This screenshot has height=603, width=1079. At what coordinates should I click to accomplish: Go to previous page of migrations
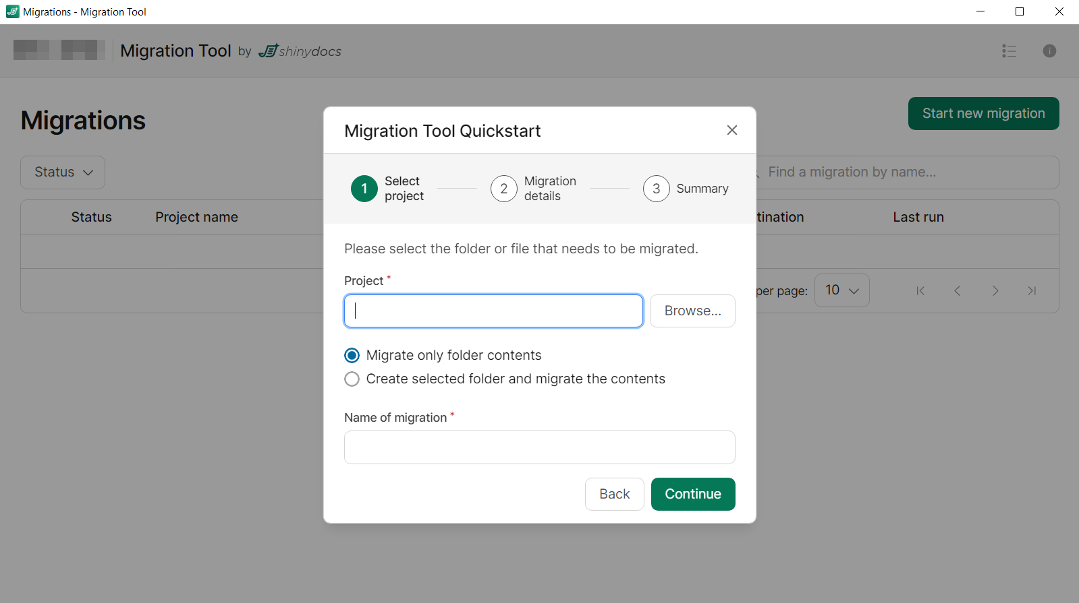(957, 291)
